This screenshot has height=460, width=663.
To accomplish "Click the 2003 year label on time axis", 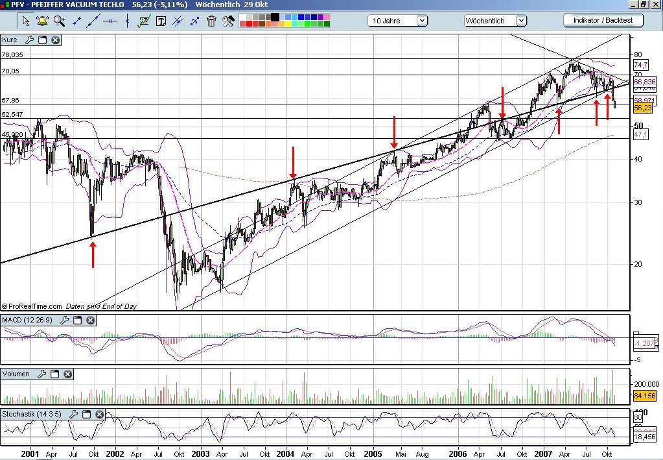I will (x=200, y=454).
